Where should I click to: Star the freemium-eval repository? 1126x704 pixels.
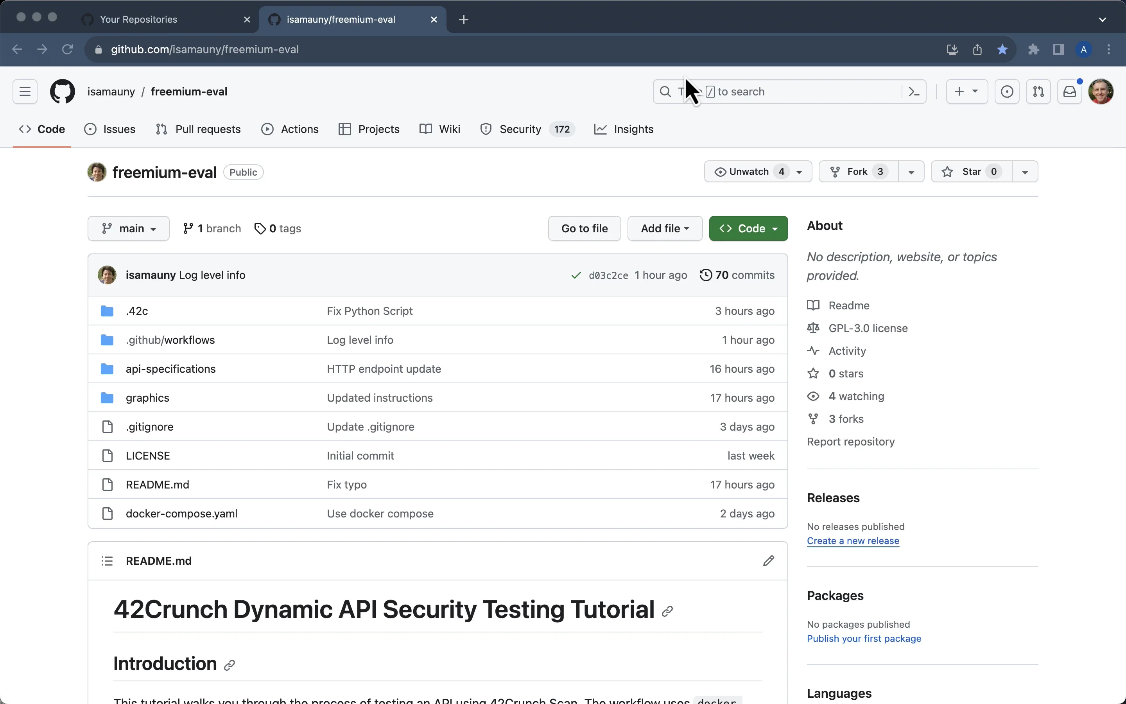coord(971,172)
